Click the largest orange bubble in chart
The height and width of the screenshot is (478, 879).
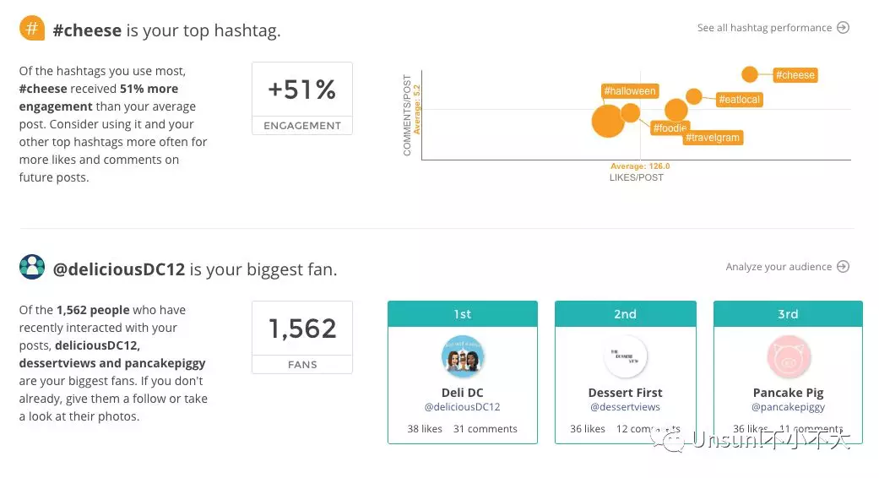[x=607, y=120]
